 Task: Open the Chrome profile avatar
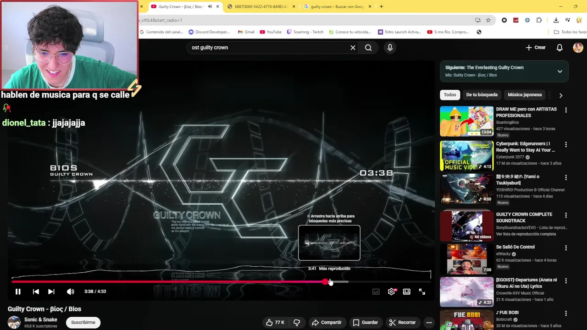tap(579, 20)
